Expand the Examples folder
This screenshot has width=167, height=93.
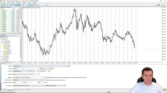pyautogui.click(x=3, y=51)
